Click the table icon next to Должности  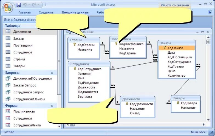[x=8, y=31]
